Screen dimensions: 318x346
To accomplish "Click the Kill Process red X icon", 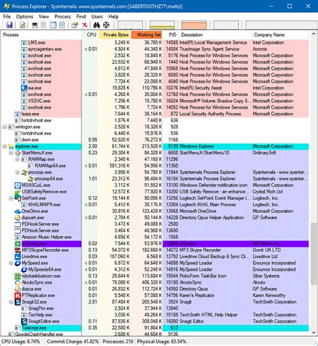I will click(x=85, y=25).
